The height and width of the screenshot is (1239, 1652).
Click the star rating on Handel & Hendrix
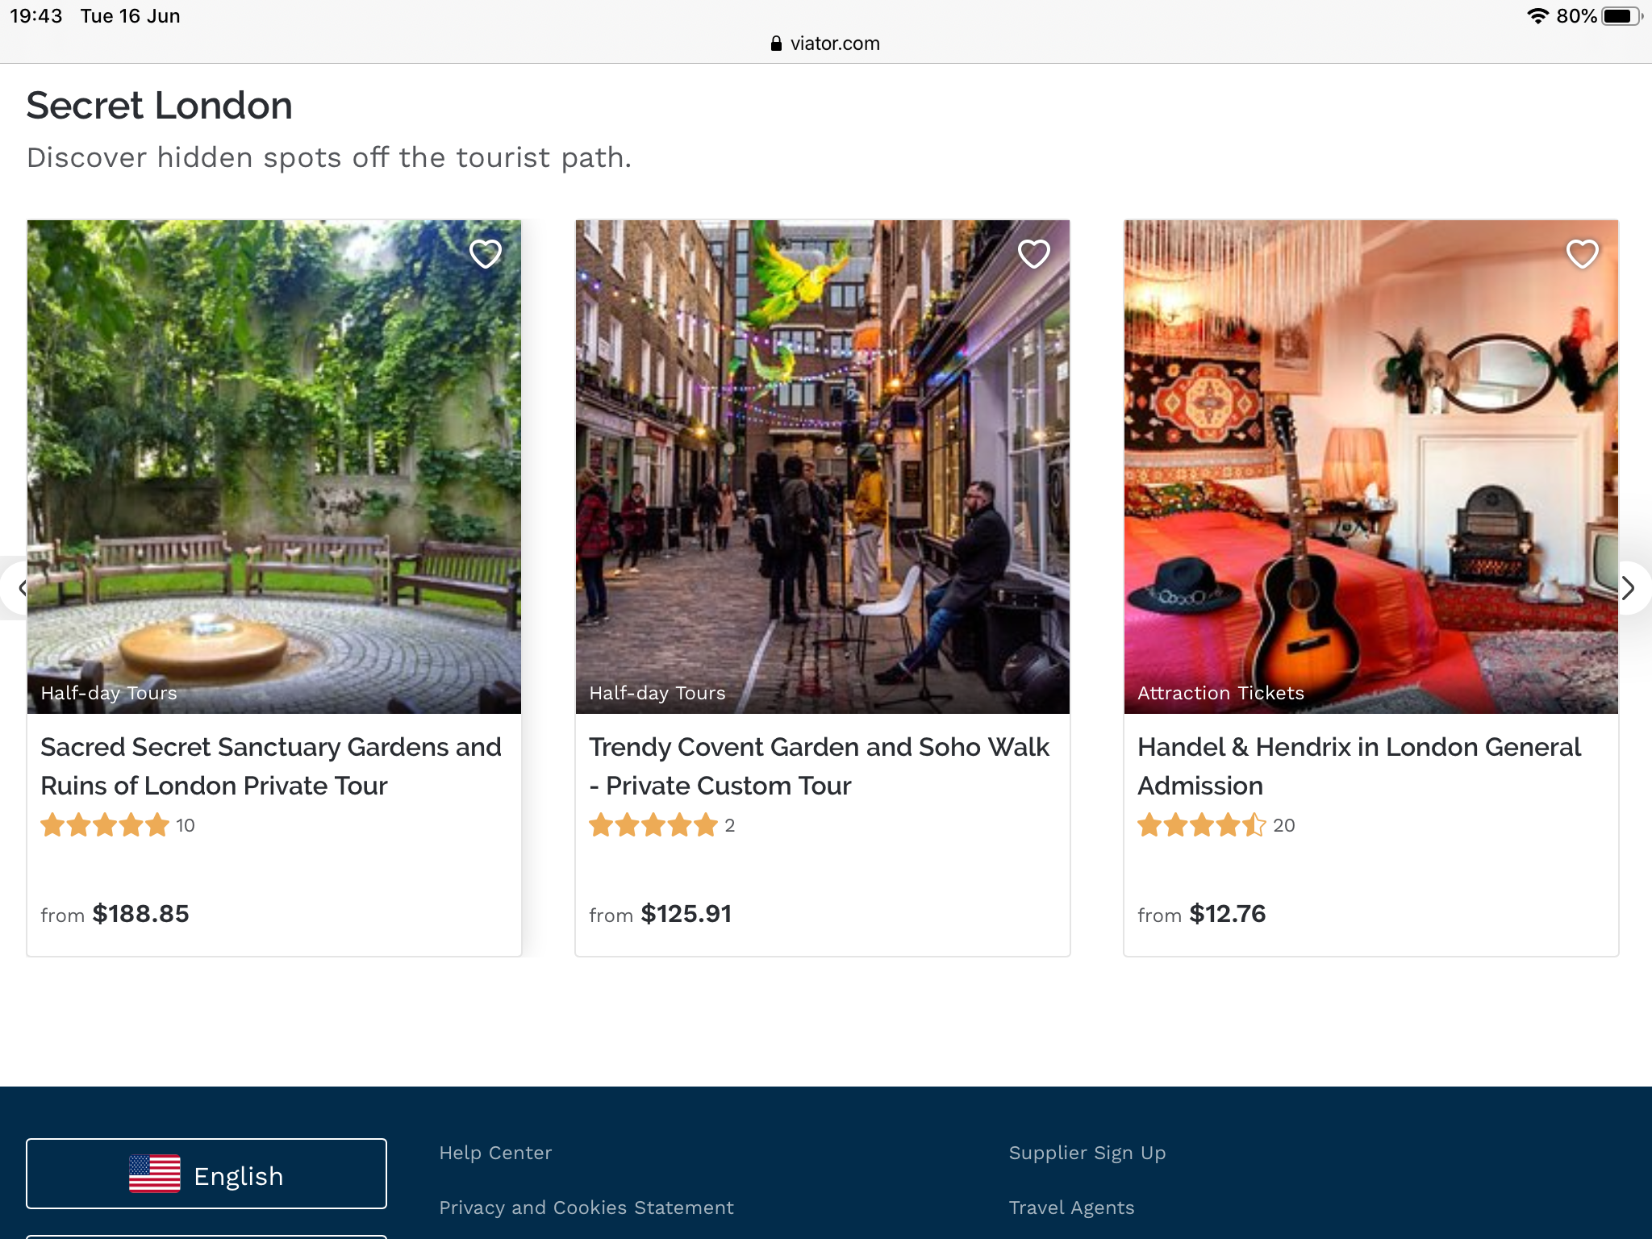pyautogui.click(x=1201, y=825)
